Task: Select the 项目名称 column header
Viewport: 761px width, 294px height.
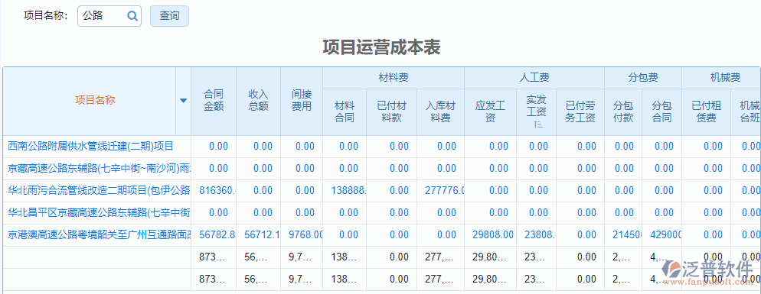Action: [95, 100]
